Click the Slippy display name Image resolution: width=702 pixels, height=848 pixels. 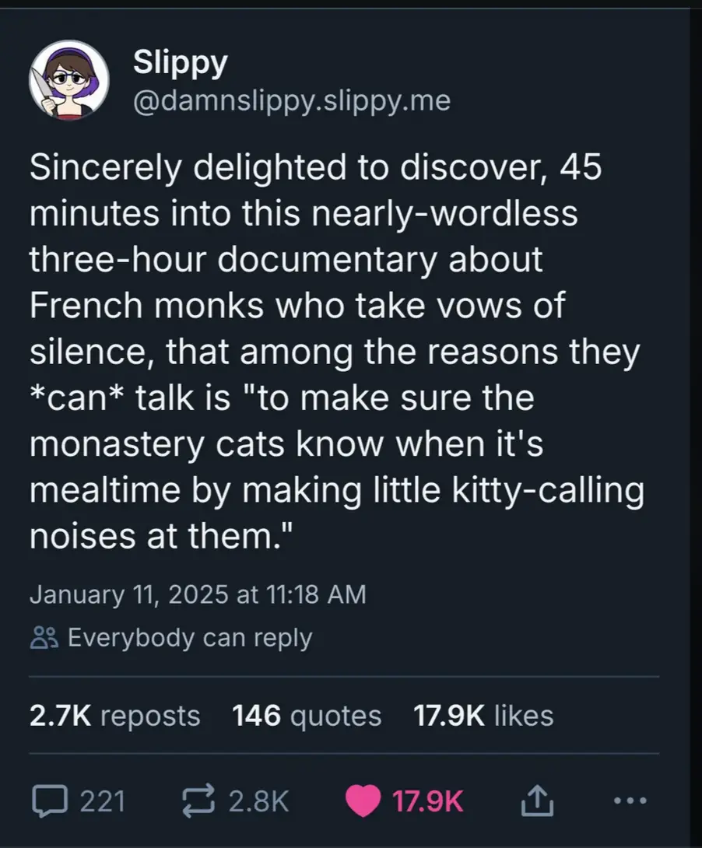pos(180,63)
